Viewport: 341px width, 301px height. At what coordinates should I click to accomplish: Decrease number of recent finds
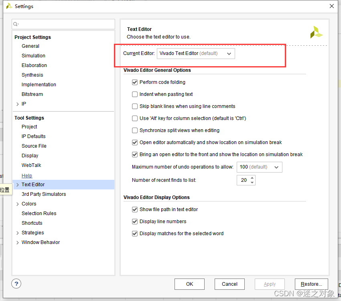tap(252, 182)
